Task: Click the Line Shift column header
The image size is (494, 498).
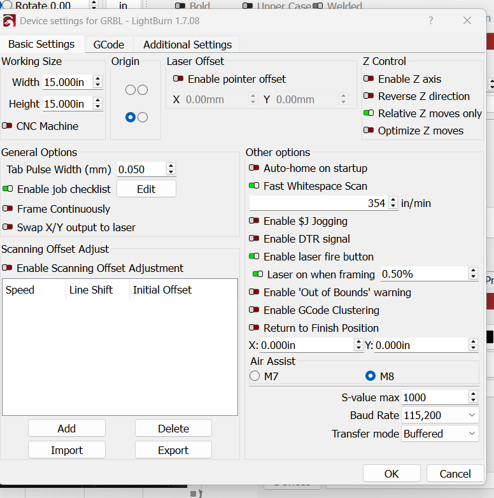Action: [x=91, y=290]
